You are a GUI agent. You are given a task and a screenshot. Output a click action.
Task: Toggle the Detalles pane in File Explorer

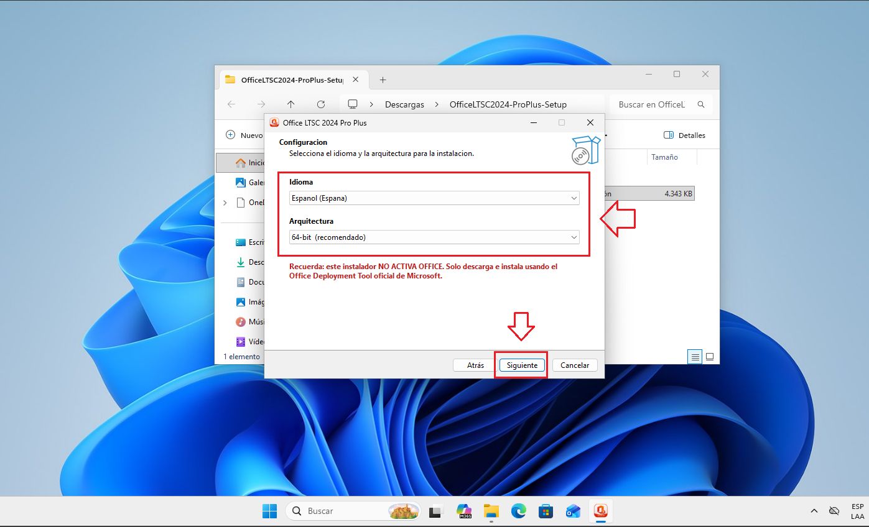click(x=684, y=135)
